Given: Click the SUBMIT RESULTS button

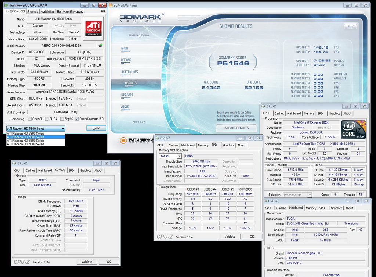Looking at the screenshot, I should pyautogui.click(x=237, y=128).
